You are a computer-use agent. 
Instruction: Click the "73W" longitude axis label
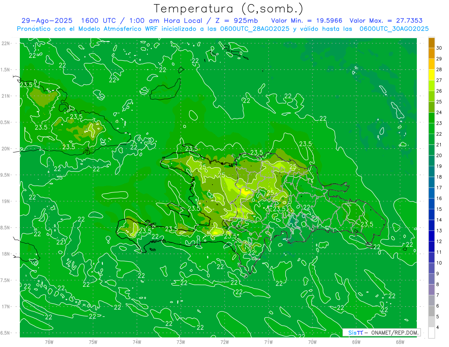pos(181,342)
